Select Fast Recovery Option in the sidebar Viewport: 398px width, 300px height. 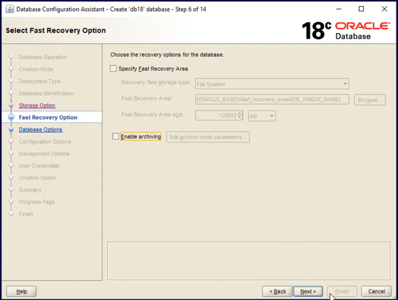(x=48, y=118)
